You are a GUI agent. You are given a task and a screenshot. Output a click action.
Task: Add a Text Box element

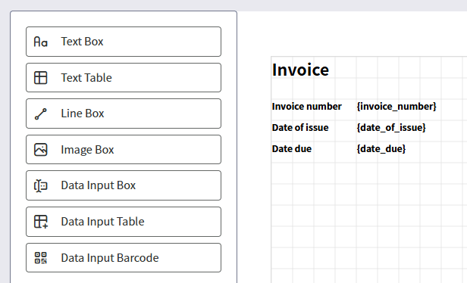pos(124,42)
